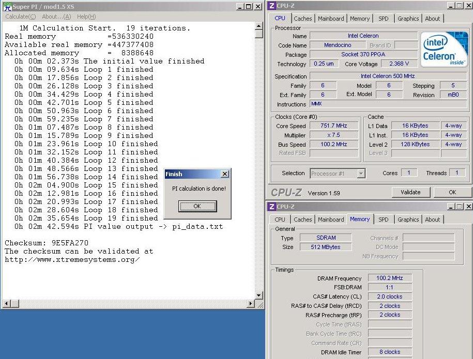Click the processor Name field Intel Celeron

(x=363, y=36)
